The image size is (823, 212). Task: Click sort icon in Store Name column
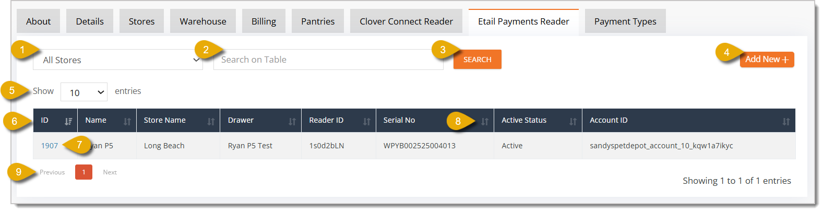[211, 121]
